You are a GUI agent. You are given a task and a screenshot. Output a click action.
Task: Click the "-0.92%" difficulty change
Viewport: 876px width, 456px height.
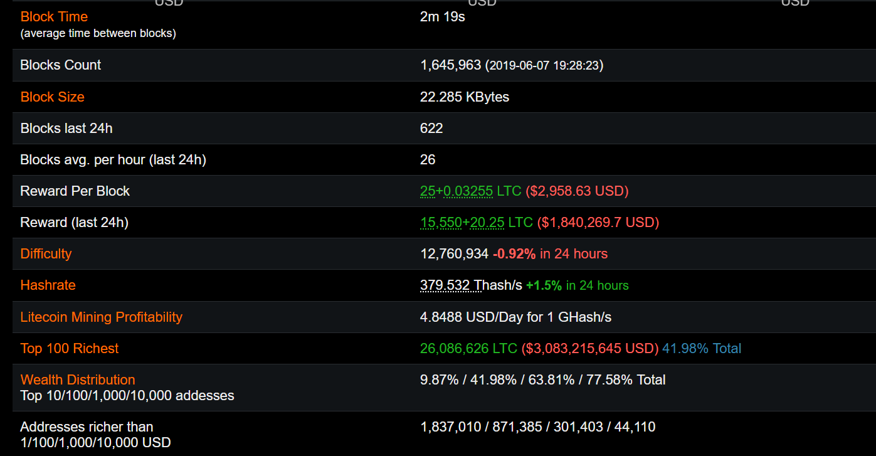[514, 254]
